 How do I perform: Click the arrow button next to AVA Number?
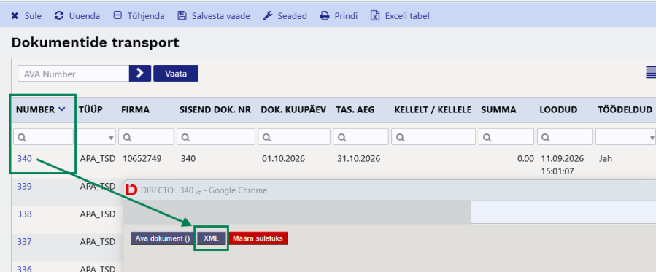pyautogui.click(x=140, y=74)
